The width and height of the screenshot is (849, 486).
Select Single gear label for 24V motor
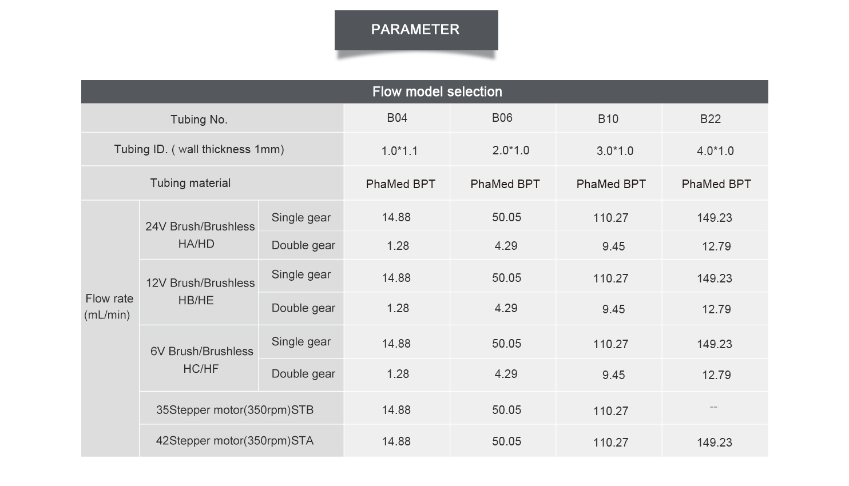(301, 217)
